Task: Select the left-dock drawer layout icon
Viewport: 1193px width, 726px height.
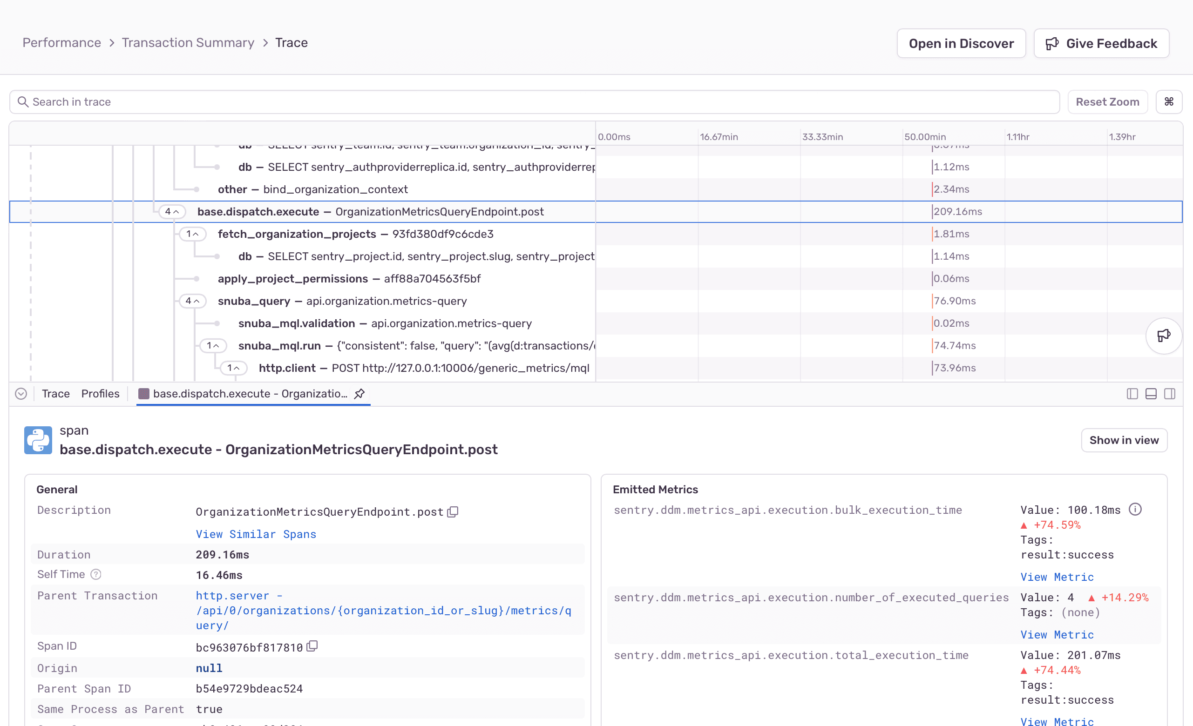Action: [x=1132, y=394]
